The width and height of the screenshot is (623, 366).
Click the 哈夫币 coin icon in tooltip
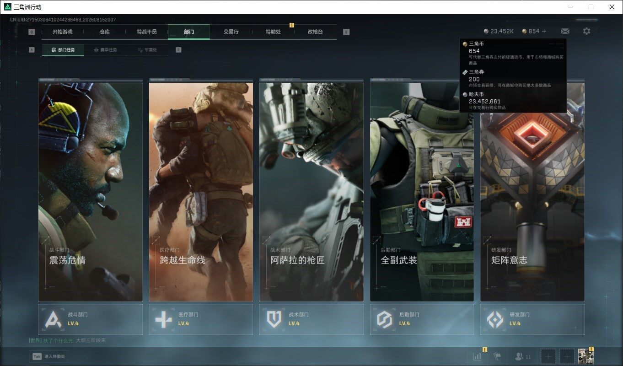point(465,94)
